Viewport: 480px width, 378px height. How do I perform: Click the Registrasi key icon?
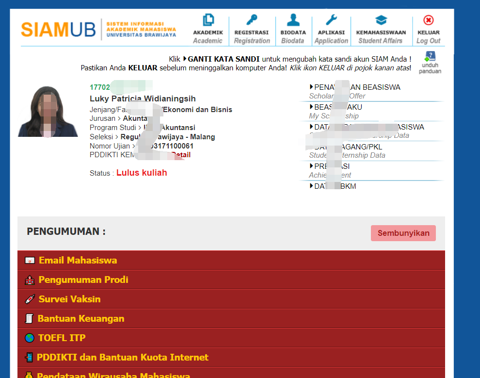tap(252, 20)
